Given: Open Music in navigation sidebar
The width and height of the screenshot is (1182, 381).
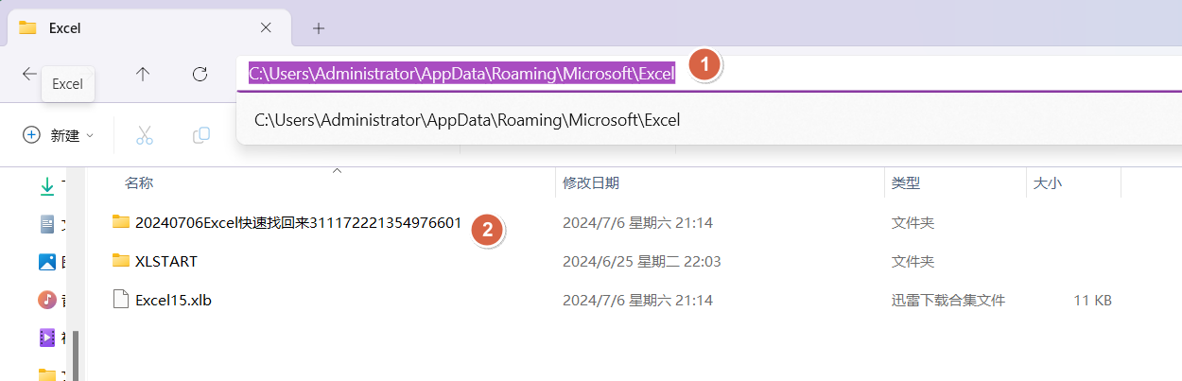Looking at the screenshot, I should 47,300.
